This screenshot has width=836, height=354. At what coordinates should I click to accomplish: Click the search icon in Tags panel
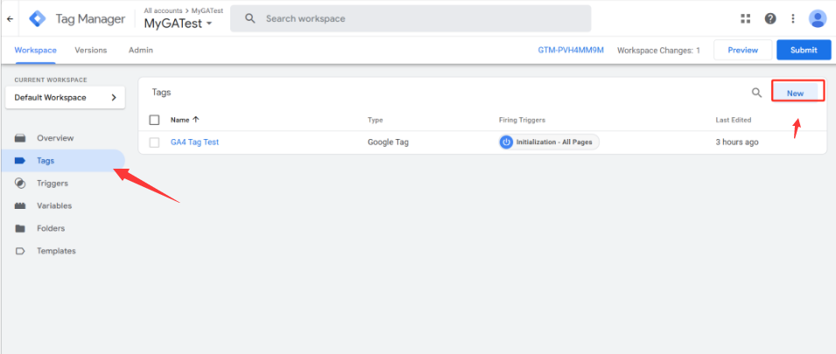click(x=756, y=93)
